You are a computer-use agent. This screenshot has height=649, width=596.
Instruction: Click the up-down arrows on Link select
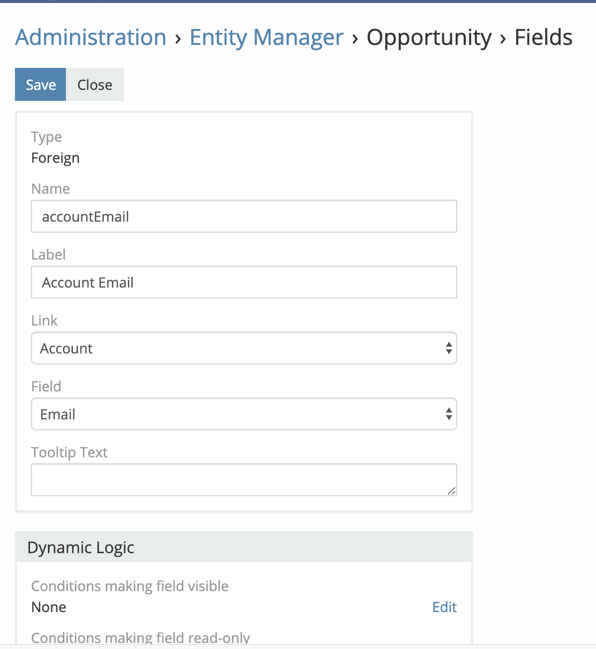[x=449, y=348]
